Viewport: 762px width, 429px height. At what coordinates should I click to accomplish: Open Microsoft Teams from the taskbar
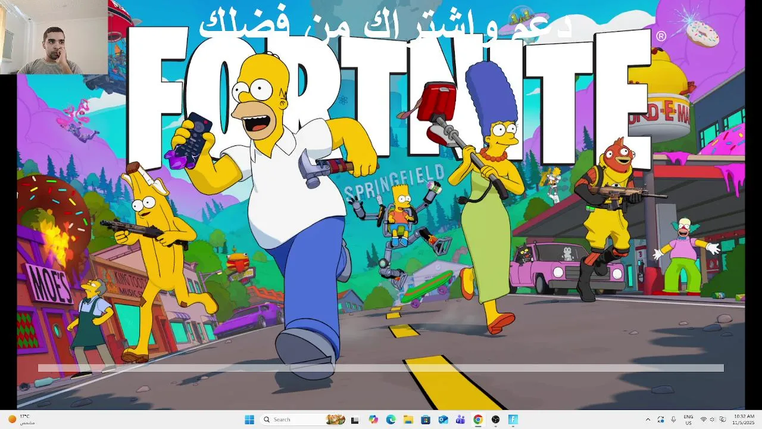tap(460, 419)
